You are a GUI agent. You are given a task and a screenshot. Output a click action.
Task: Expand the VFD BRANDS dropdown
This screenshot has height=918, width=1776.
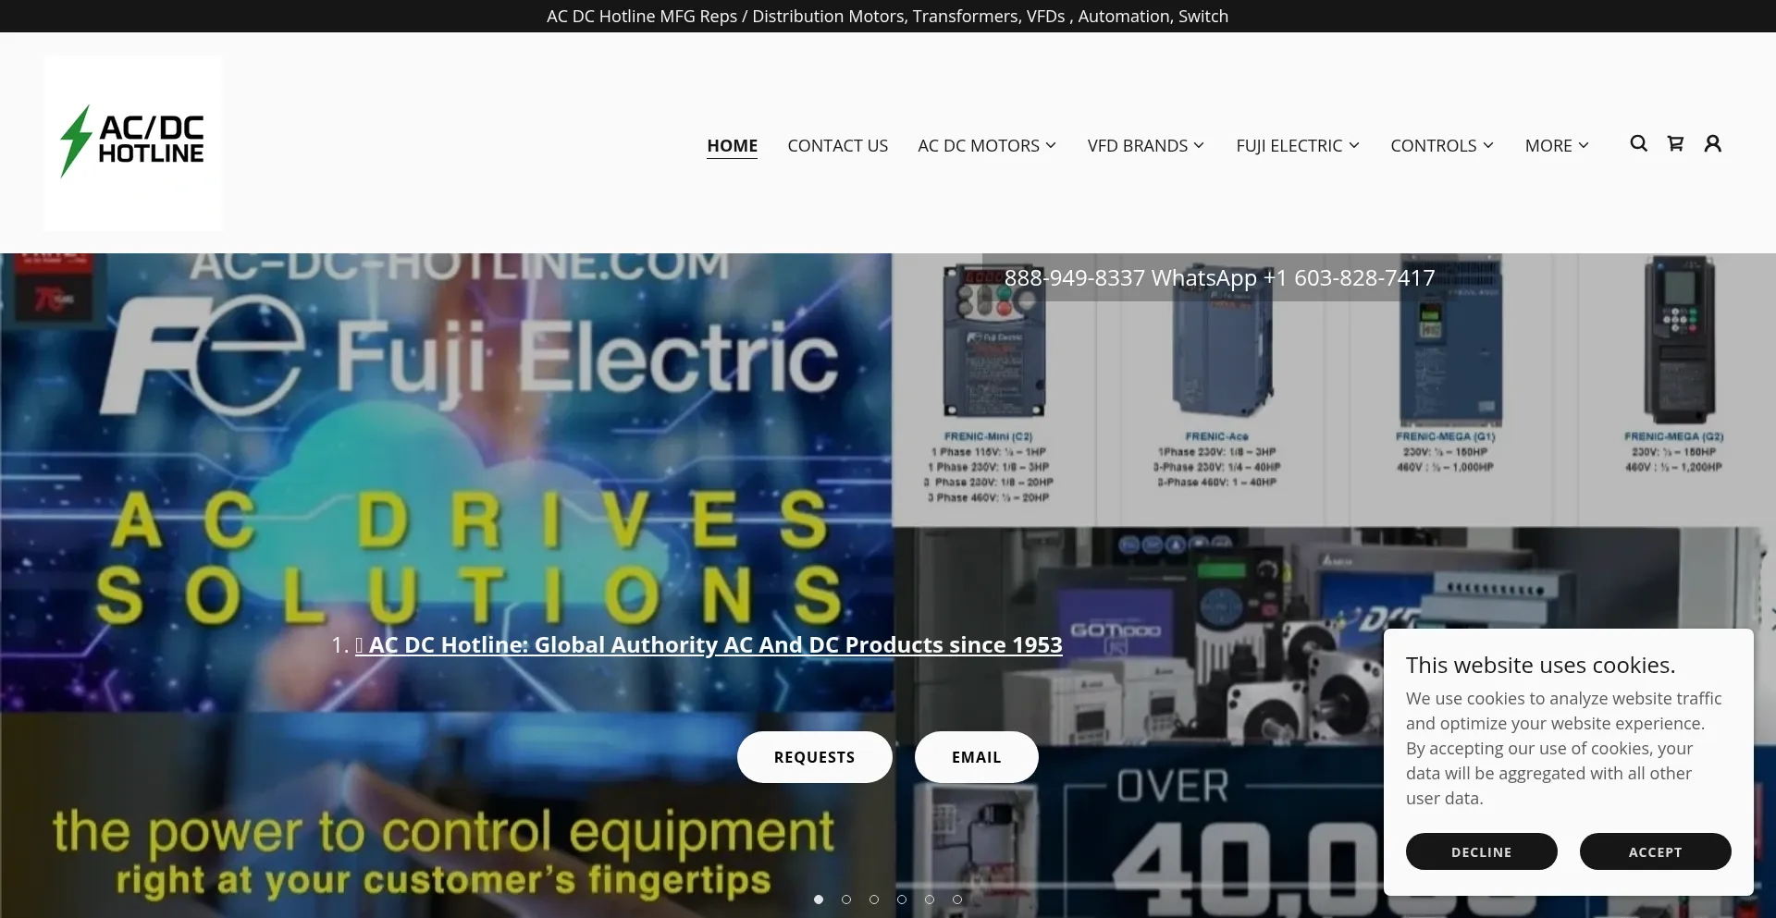coord(1146,145)
